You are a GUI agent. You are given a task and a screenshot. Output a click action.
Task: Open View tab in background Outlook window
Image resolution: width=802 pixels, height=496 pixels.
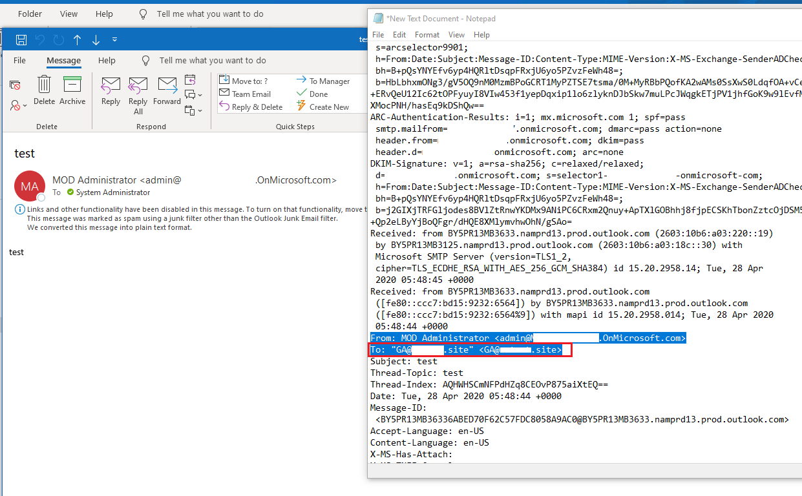pos(69,14)
